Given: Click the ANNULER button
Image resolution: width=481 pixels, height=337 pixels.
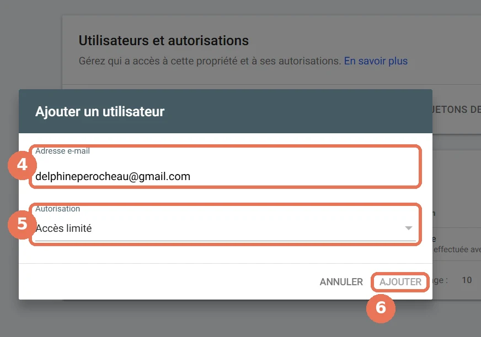Looking at the screenshot, I should (341, 282).
